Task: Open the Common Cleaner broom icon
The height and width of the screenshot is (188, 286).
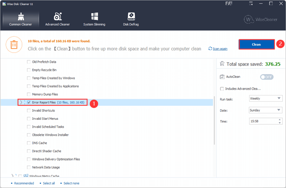Action: point(21,16)
